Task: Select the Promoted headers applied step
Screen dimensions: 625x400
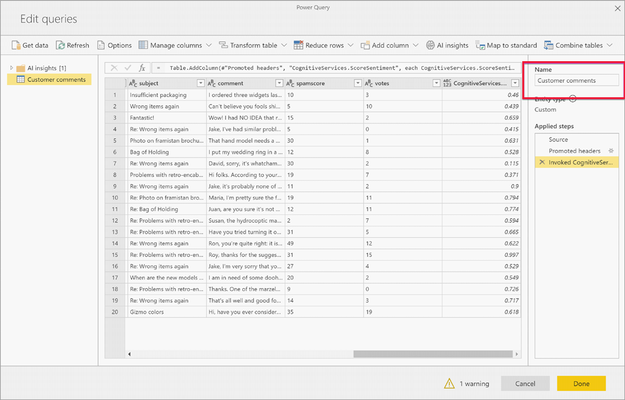Action: click(x=576, y=150)
